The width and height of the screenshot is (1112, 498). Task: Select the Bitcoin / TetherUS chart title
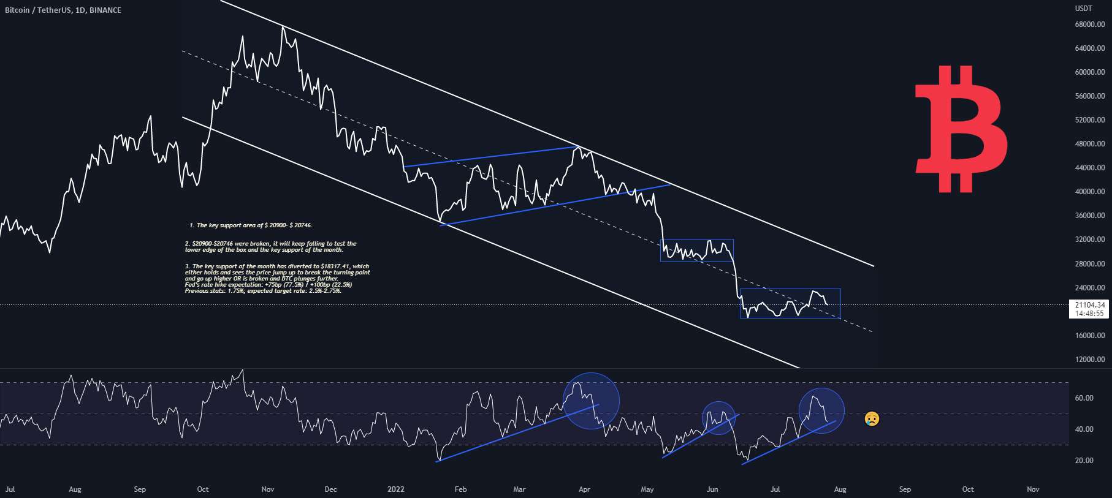tap(63, 10)
